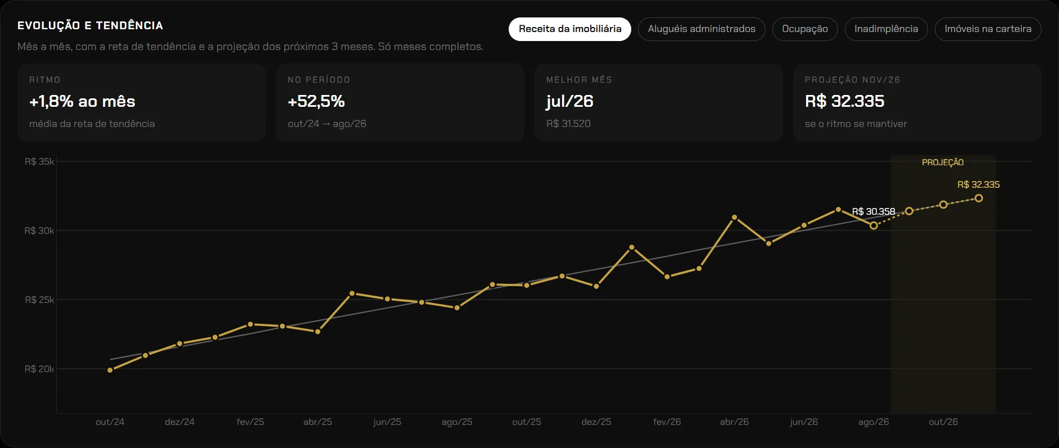
Task: Click the 'ago/25' x-axis label
Action: (457, 422)
